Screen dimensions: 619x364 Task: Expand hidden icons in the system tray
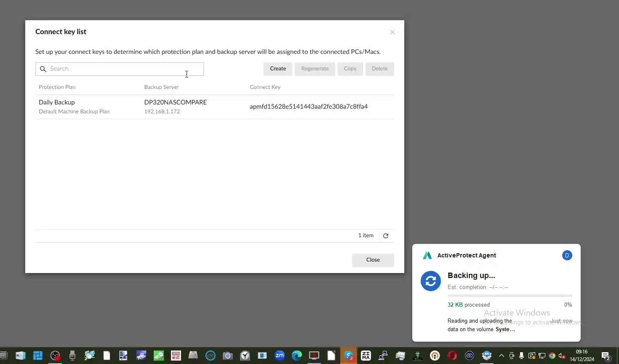coord(502,355)
